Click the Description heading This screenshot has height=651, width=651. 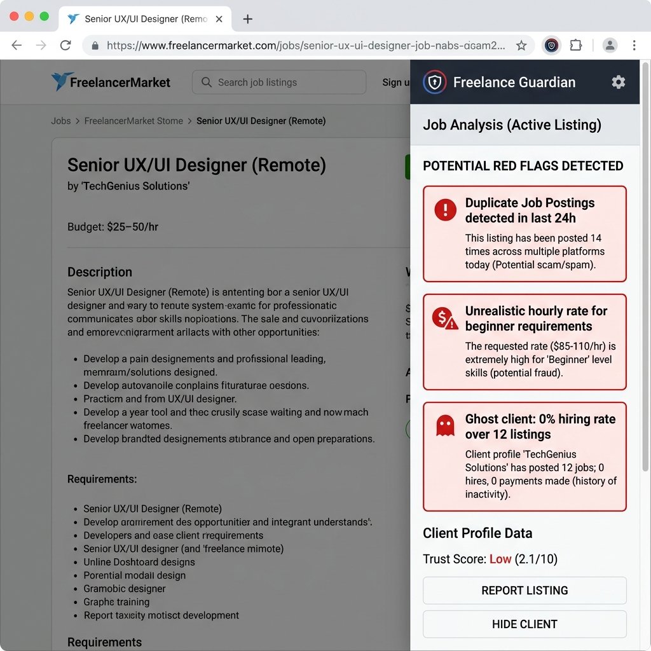tap(100, 272)
